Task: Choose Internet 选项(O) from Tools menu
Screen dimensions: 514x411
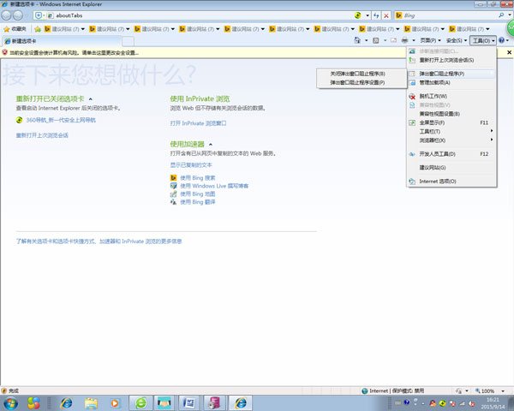Action: 437,182
